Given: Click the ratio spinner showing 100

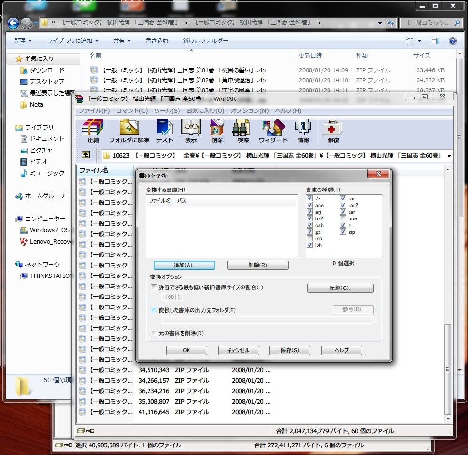Looking at the screenshot, I should pyautogui.click(x=172, y=297).
